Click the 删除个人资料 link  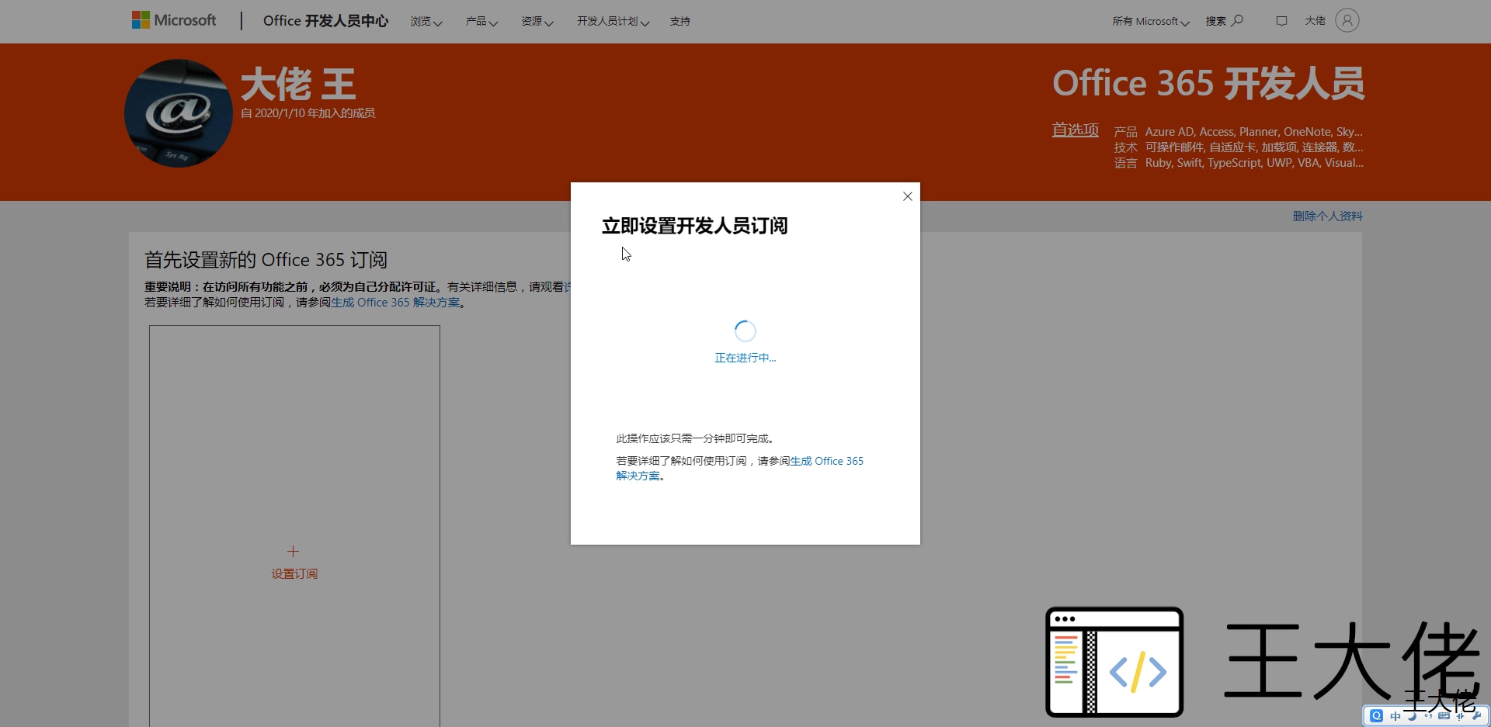(x=1327, y=216)
